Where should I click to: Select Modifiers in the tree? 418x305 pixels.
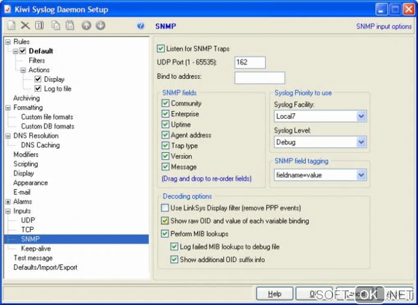(26, 154)
